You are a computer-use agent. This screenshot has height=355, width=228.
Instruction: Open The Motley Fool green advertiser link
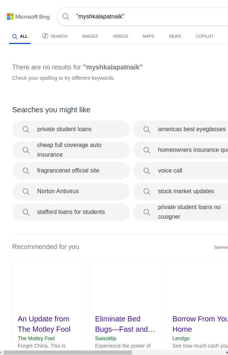tap(36, 338)
